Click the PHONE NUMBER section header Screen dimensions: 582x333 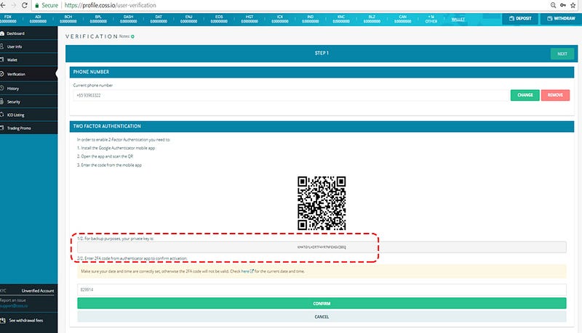pos(91,72)
